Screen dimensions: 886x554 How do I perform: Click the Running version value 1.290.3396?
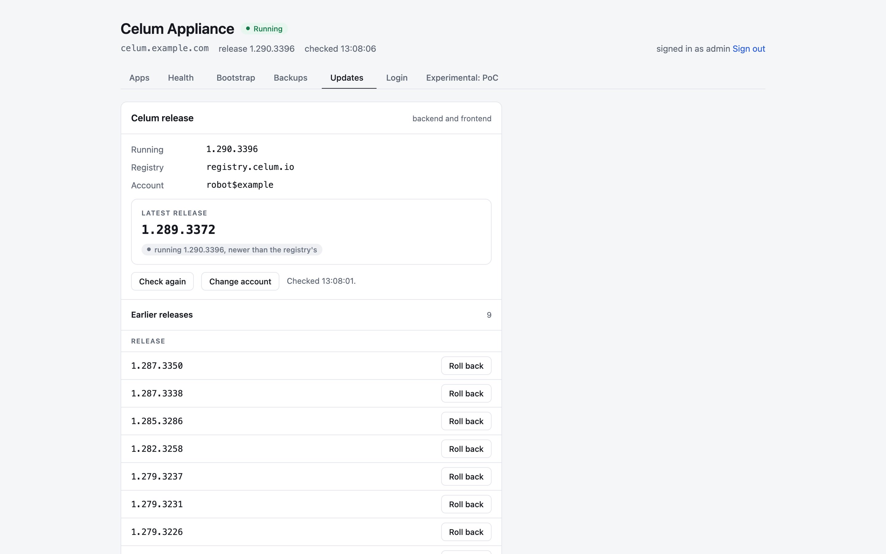pos(232,149)
